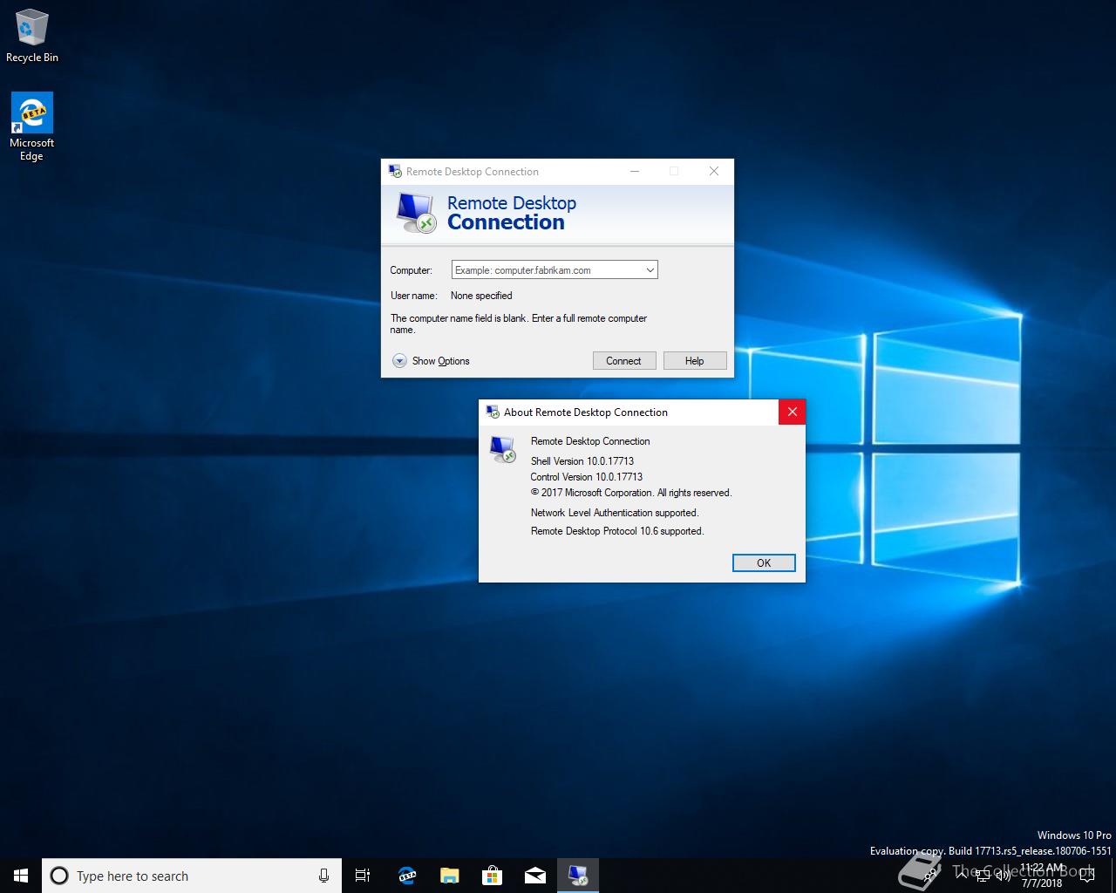The height and width of the screenshot is (893, 1116).
Task: Close the Remote Desktop Connection window
Action: pos(714,172)
